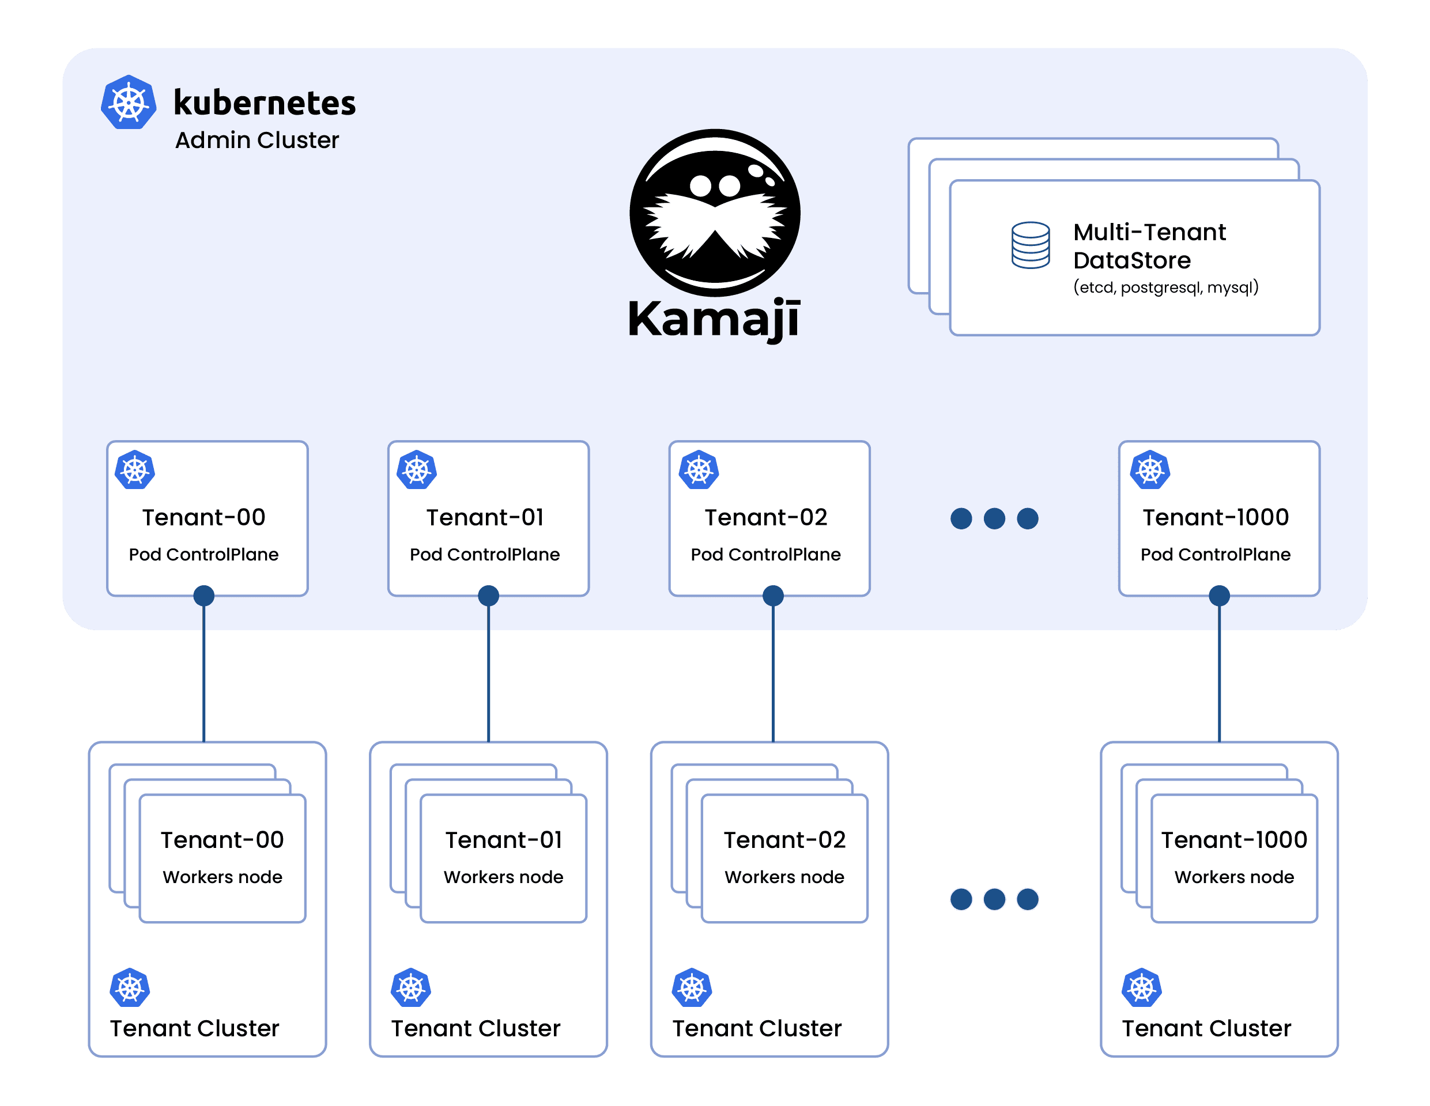Click 'Tenant-00' title in control plane box
Viewport: 1430px width, 1106px height.
[x=203, y=518]
